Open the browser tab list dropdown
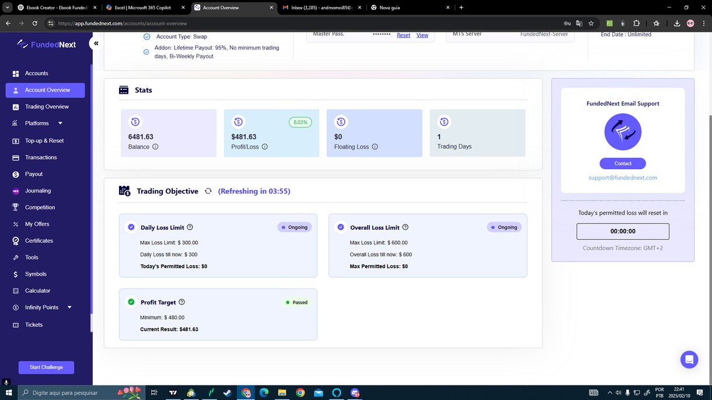 click(8, 8)
